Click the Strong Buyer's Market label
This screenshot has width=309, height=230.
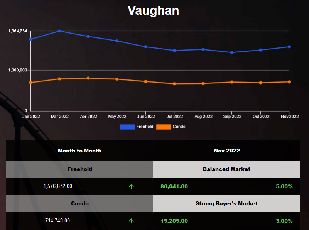click(x=227, y=204)
